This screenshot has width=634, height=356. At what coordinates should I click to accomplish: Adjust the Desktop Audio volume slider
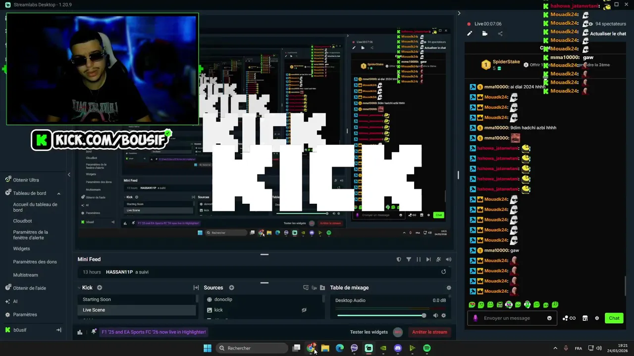pos(380,315)
